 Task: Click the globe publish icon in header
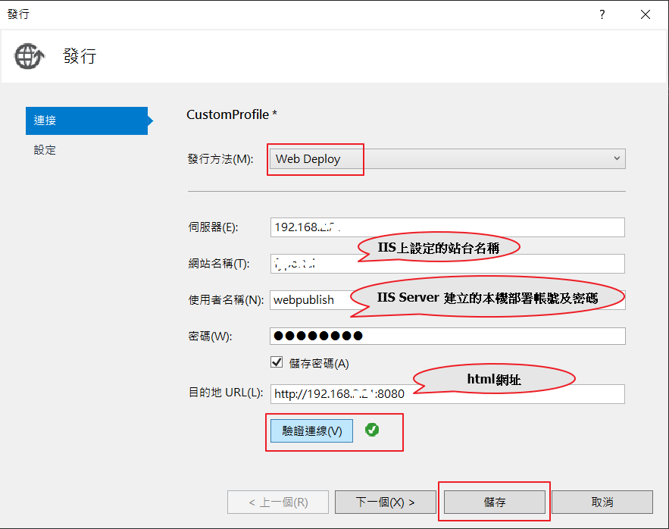30,56
